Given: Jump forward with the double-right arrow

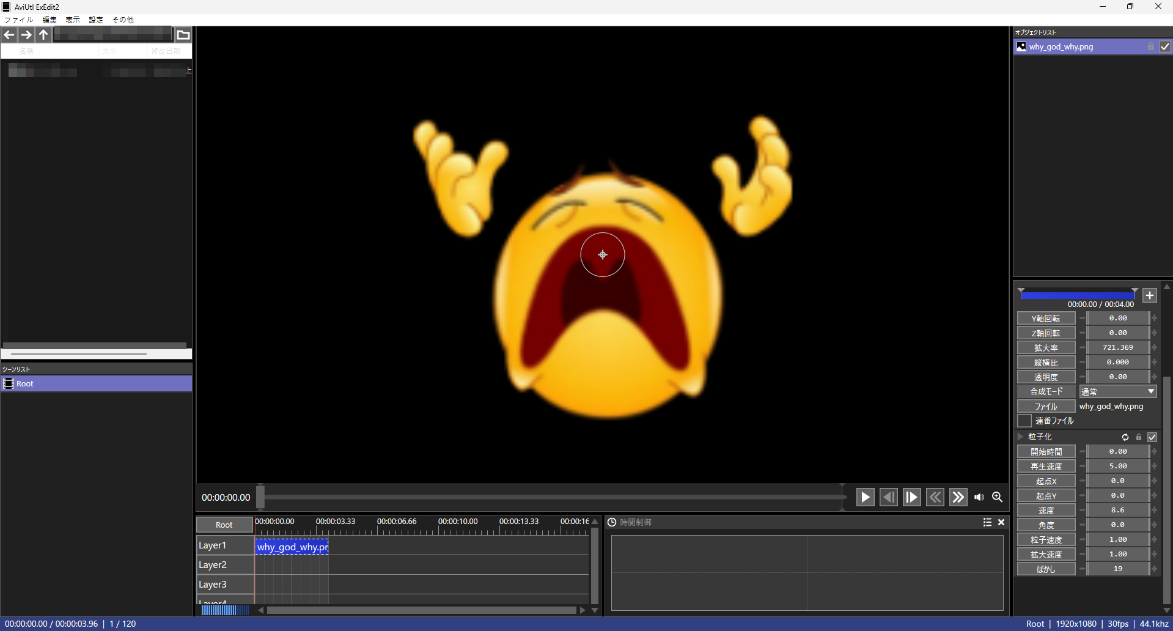Looking at the screenshot, I should click(958, 497).
